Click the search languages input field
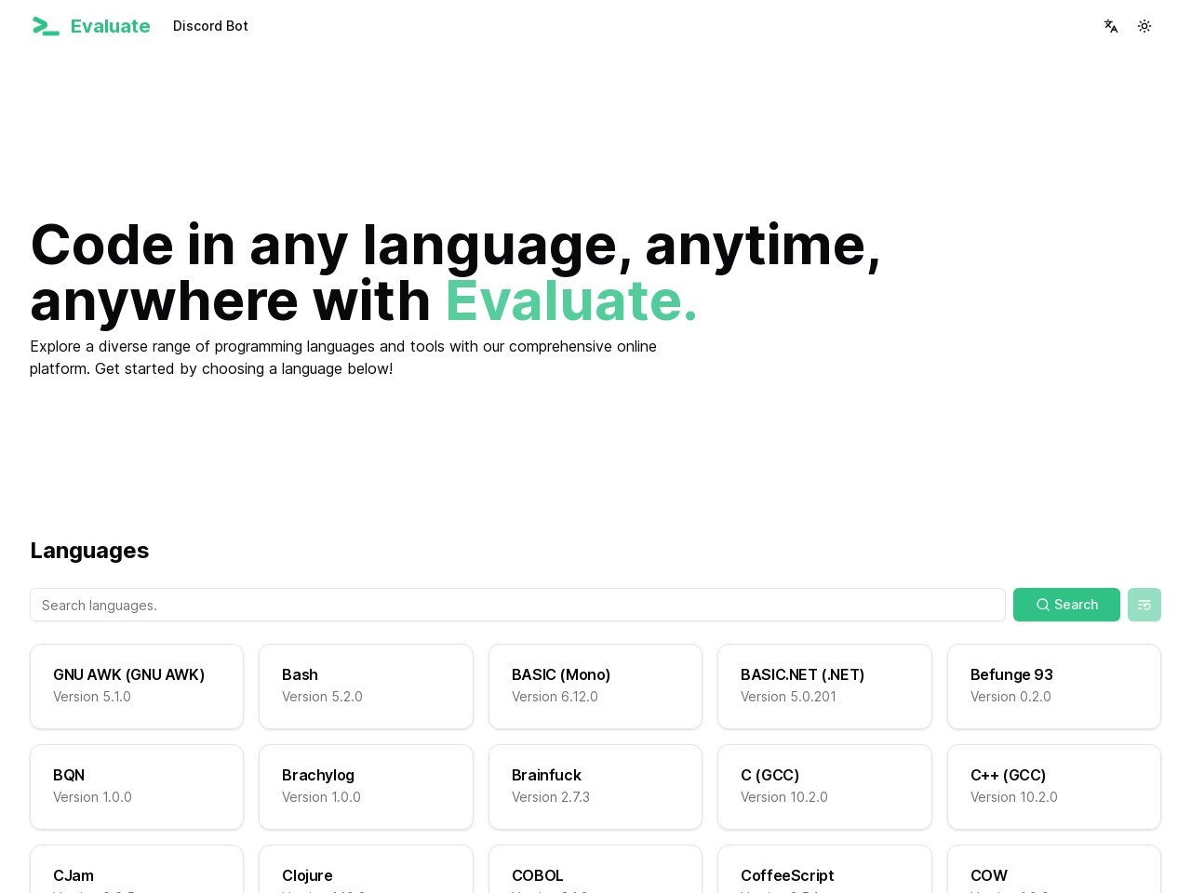Image resolution: width=1191 pixels, height=893 pixels. 517,605
